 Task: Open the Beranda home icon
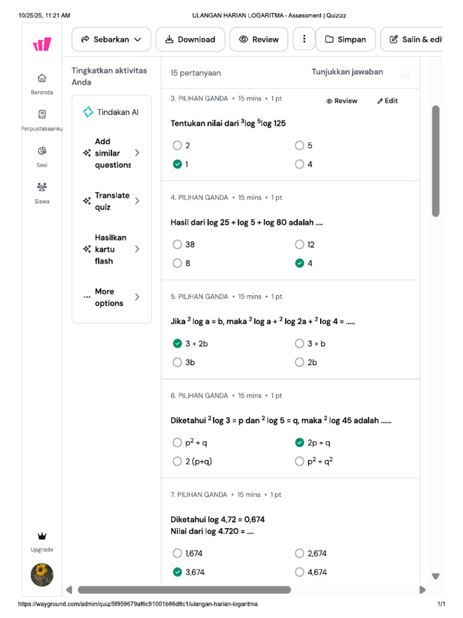(42, 78)
